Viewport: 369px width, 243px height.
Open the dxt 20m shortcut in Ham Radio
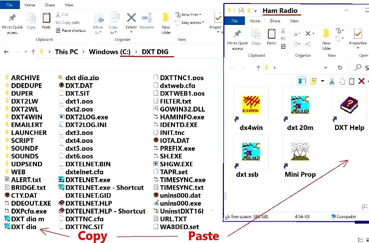tap(300, 109)
